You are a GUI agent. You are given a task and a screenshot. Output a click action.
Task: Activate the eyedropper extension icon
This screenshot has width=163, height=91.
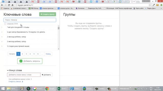(x=154, y=5)
